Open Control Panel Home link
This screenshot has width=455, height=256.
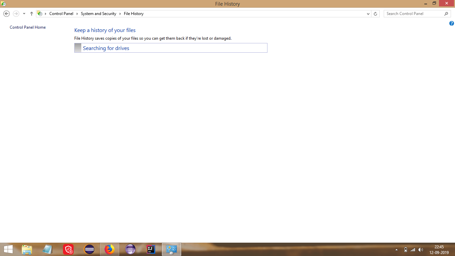click(x=28, y=27)
